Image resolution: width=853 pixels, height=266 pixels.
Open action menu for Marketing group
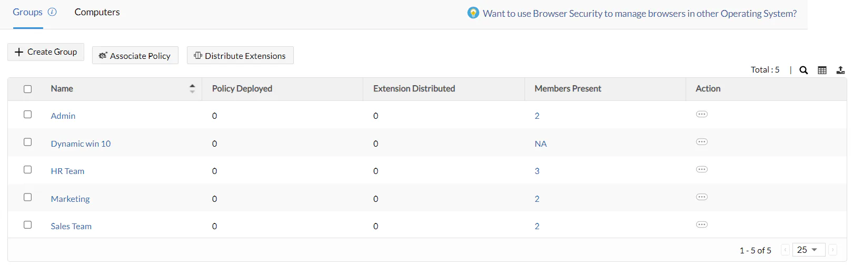coord(702,197)
